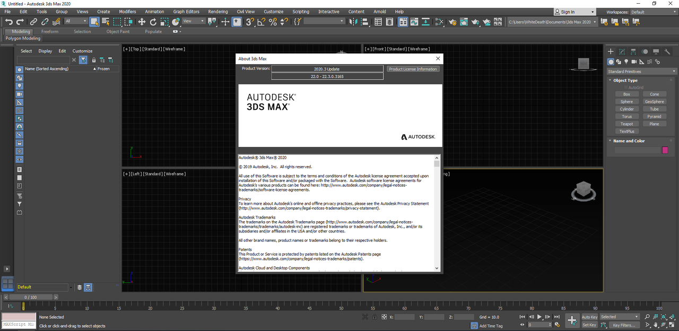Choose the Select Object tool
This screenshot has height=331, width=679.
point(94,22)
